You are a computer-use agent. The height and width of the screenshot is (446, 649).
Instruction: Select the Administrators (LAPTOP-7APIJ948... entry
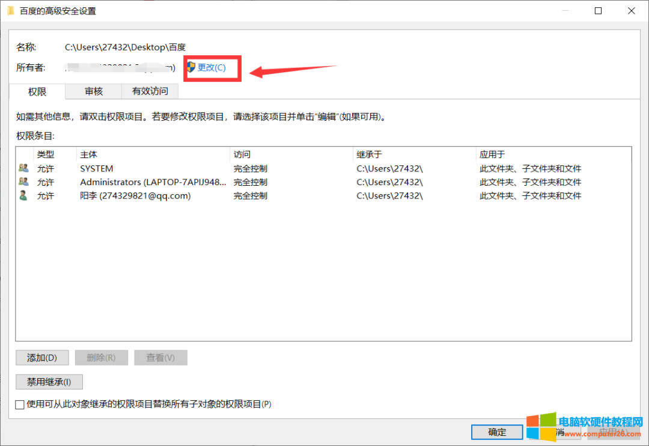point(153,182)
